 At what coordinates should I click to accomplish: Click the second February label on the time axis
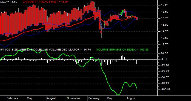point(94,98)
